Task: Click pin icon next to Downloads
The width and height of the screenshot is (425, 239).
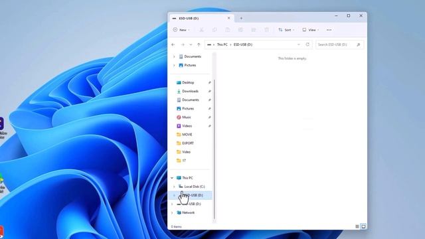Action: click(x=210, y=91)
